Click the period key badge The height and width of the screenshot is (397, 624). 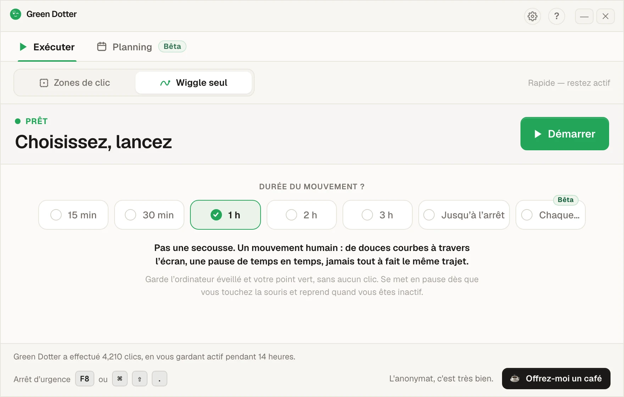click(x=160, y=379)
